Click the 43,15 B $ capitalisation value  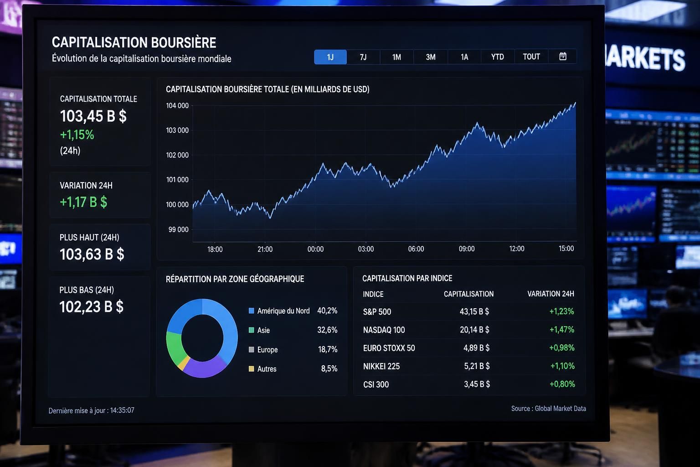474,311
